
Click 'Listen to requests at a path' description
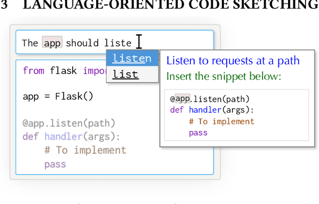[233, 61]
